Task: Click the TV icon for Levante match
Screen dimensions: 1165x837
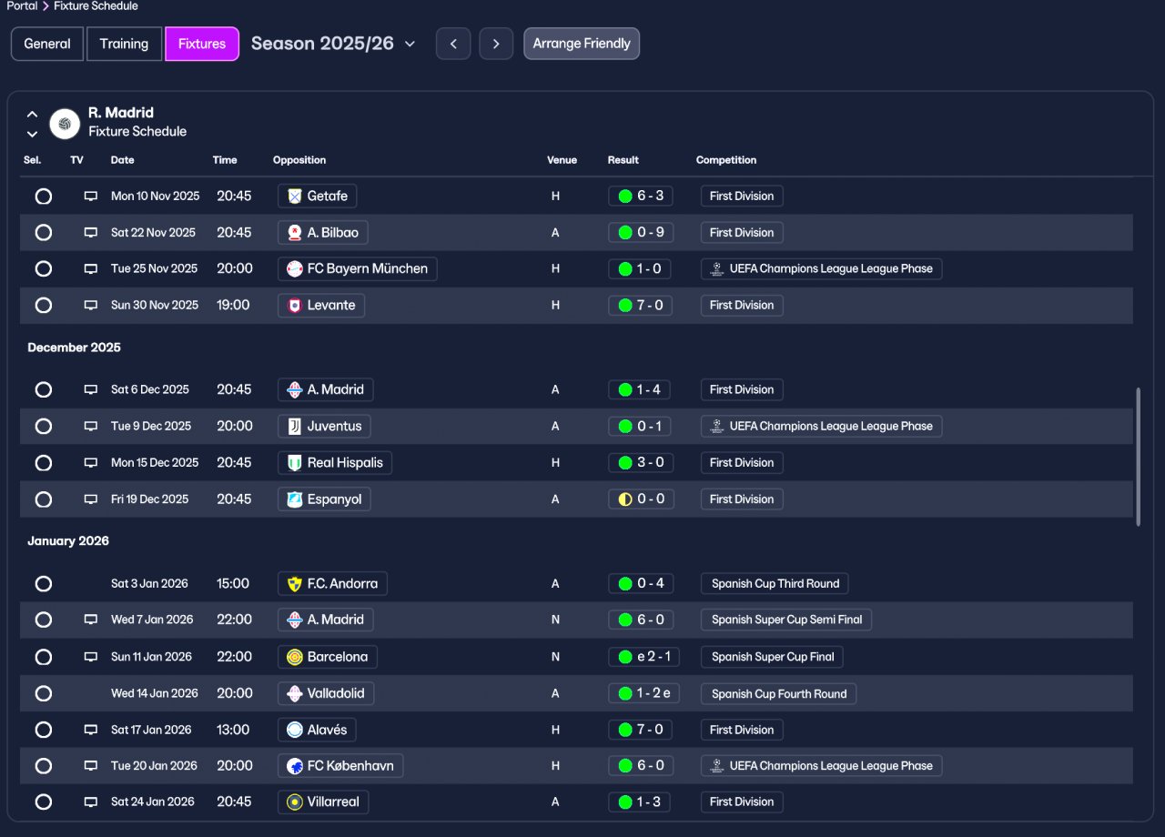Action: point(91,305)
